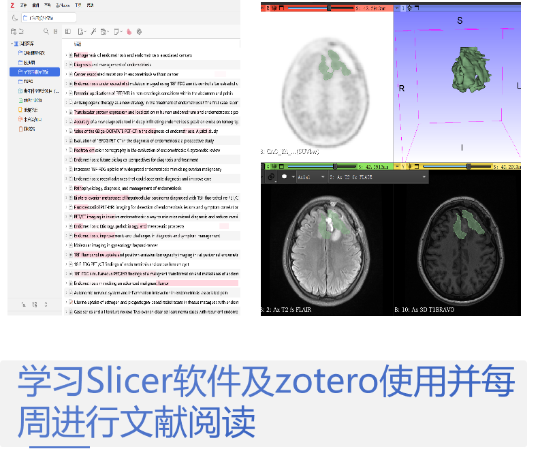Open the first menu after the Z logo

click(23, 5)
